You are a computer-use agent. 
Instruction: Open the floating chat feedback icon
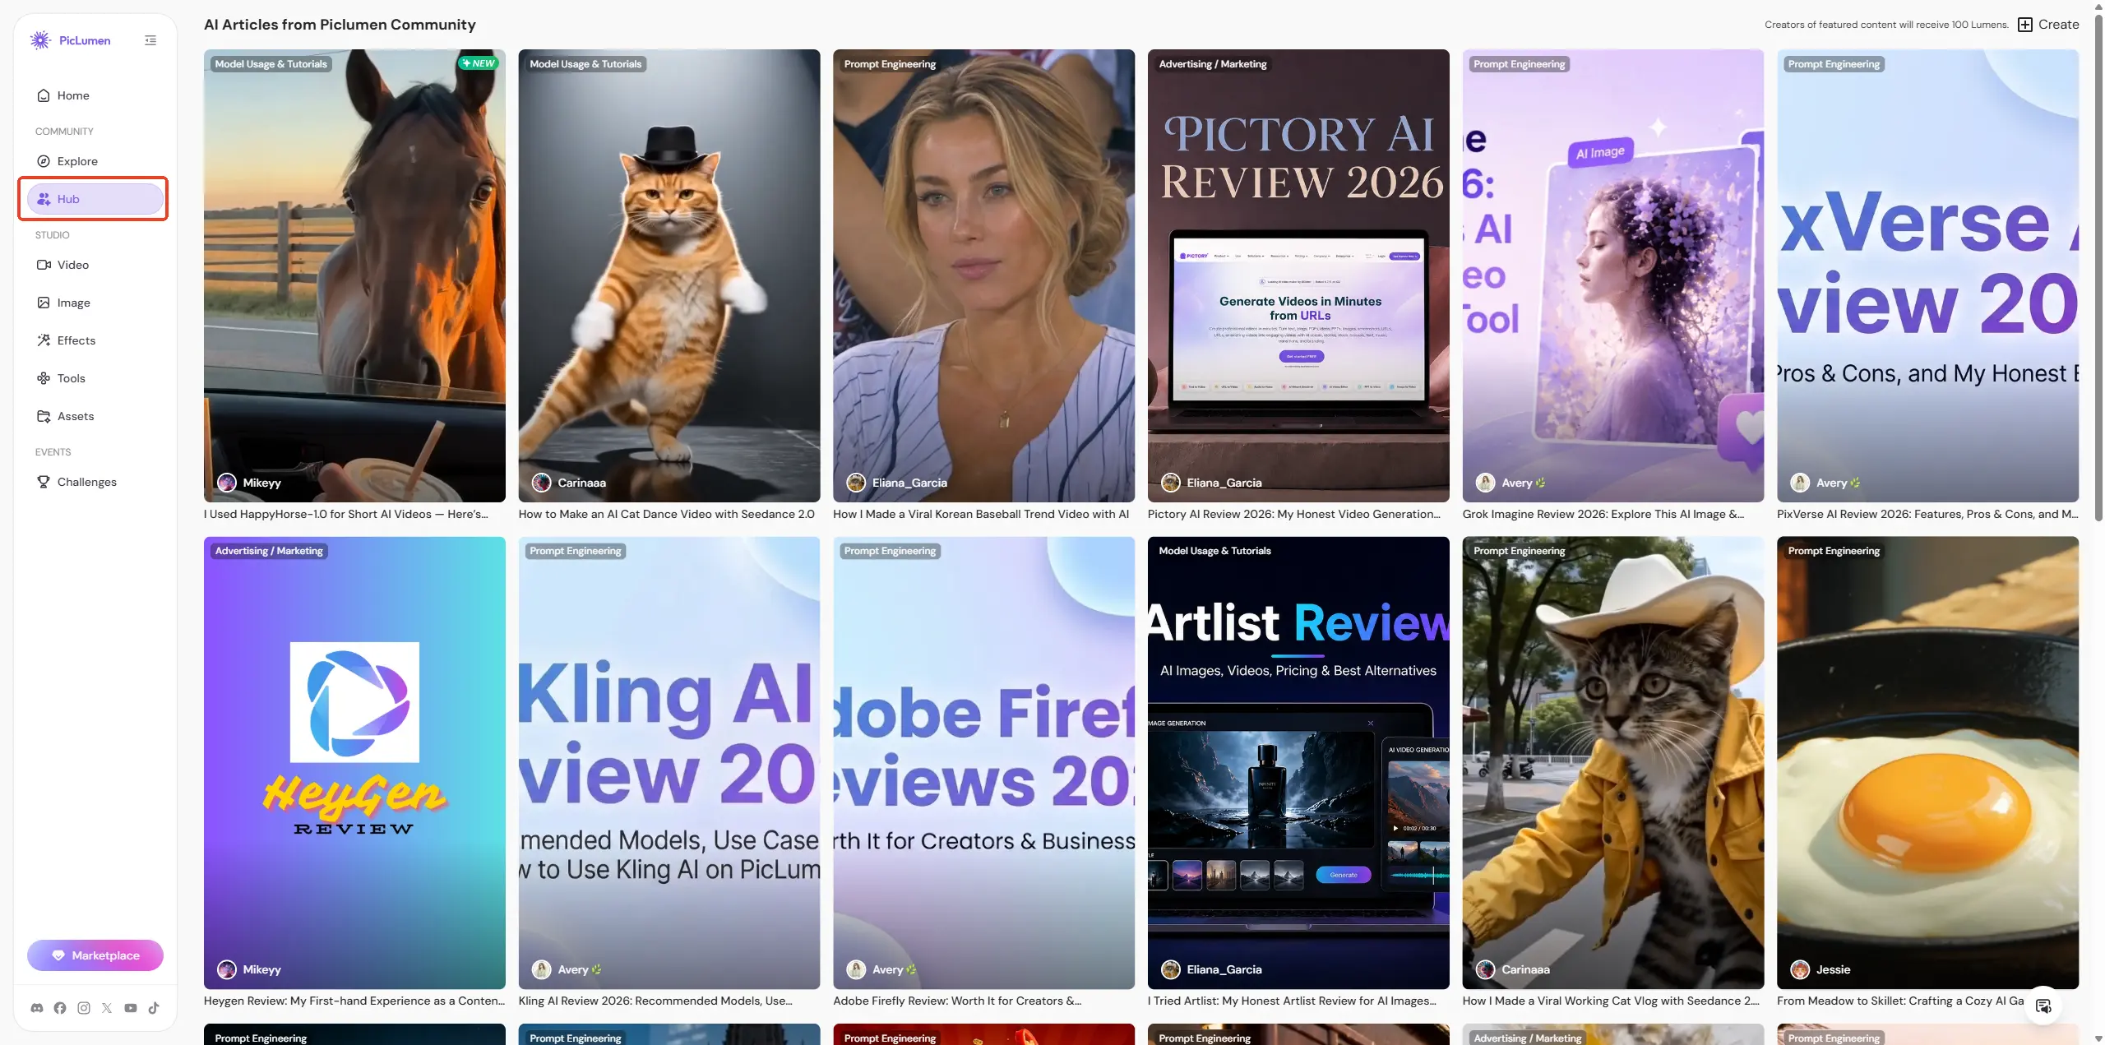click(2043, 1006)
